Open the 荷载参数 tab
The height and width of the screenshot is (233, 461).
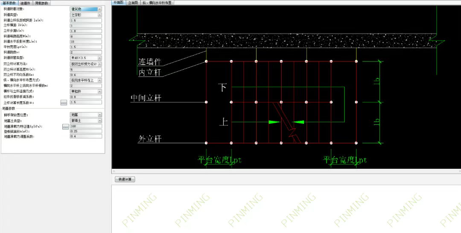(x=41, y=3)
